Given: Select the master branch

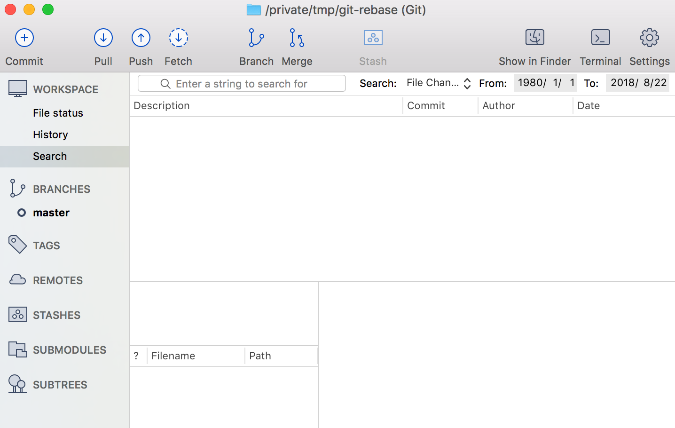Looking at the screenshot, I should [x=51, y=213].
